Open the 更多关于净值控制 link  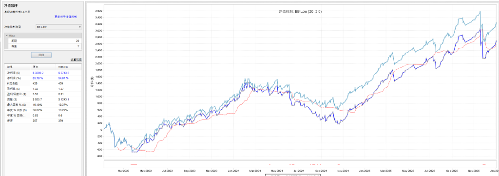click(66, 17)
